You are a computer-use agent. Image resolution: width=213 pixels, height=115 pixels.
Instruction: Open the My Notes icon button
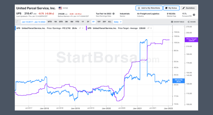coord(166,8)
